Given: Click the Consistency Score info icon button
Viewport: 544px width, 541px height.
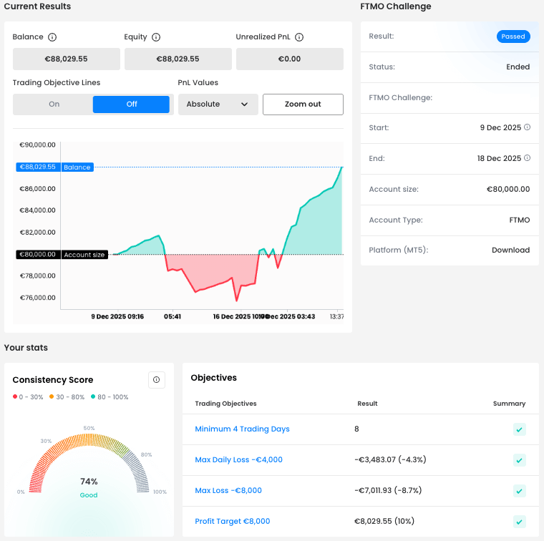Looking at the screenshot, I should coord(156,380).
